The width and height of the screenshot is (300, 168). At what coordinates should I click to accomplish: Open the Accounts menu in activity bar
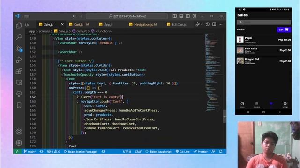coord(19,132)
